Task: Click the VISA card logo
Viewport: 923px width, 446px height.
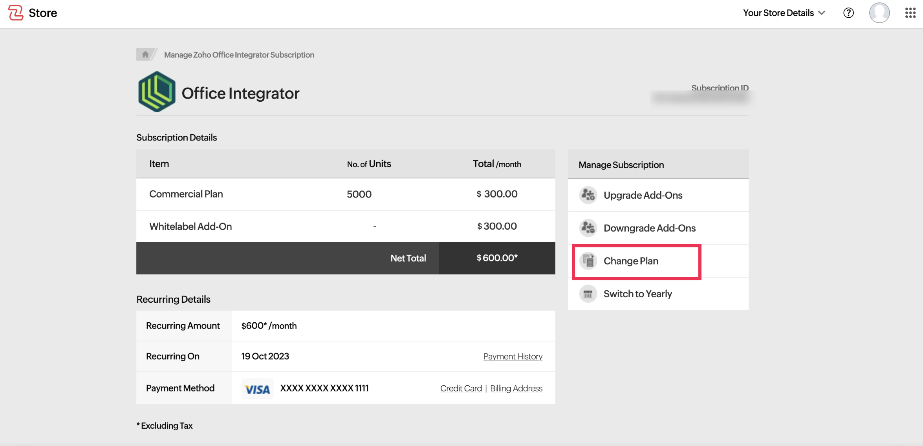Action: [257, 389]
